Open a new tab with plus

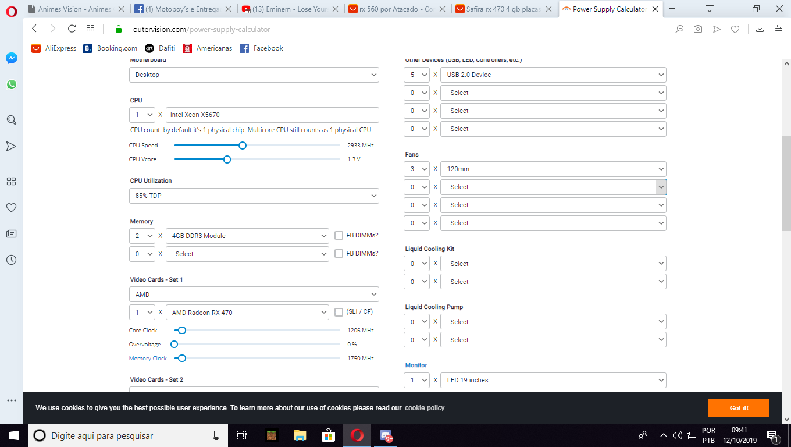672,9
